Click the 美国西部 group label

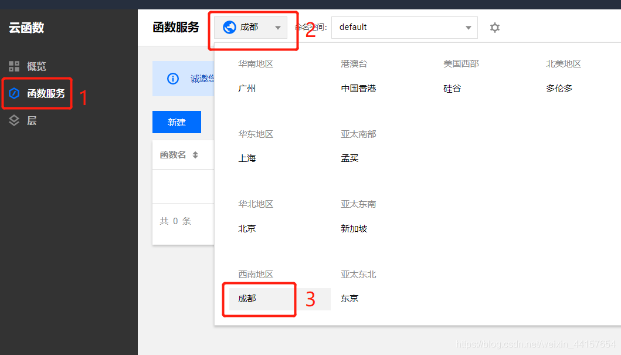pyautogui.click(x=461, y=64)
